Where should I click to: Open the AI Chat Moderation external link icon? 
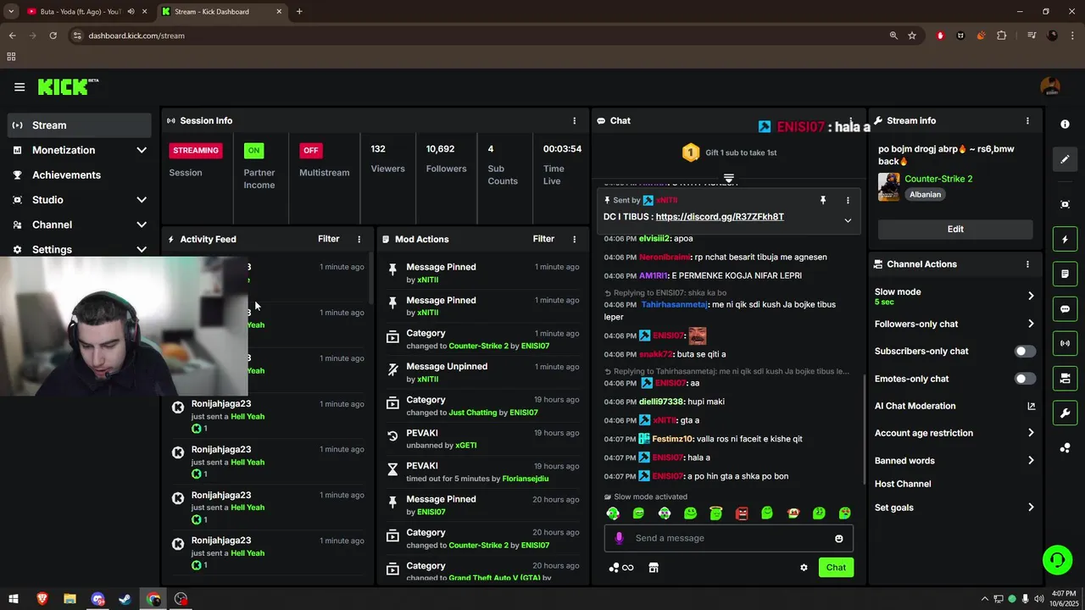point(1031,406)
